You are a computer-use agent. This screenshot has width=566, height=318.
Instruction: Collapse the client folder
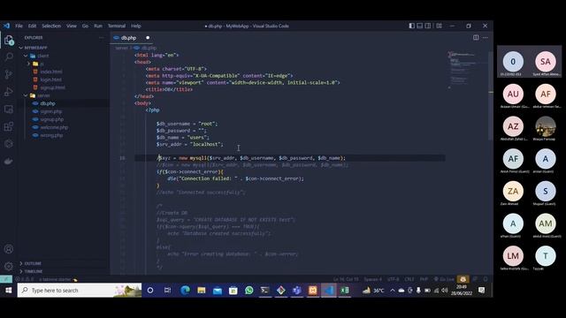[x=26, y=56]
